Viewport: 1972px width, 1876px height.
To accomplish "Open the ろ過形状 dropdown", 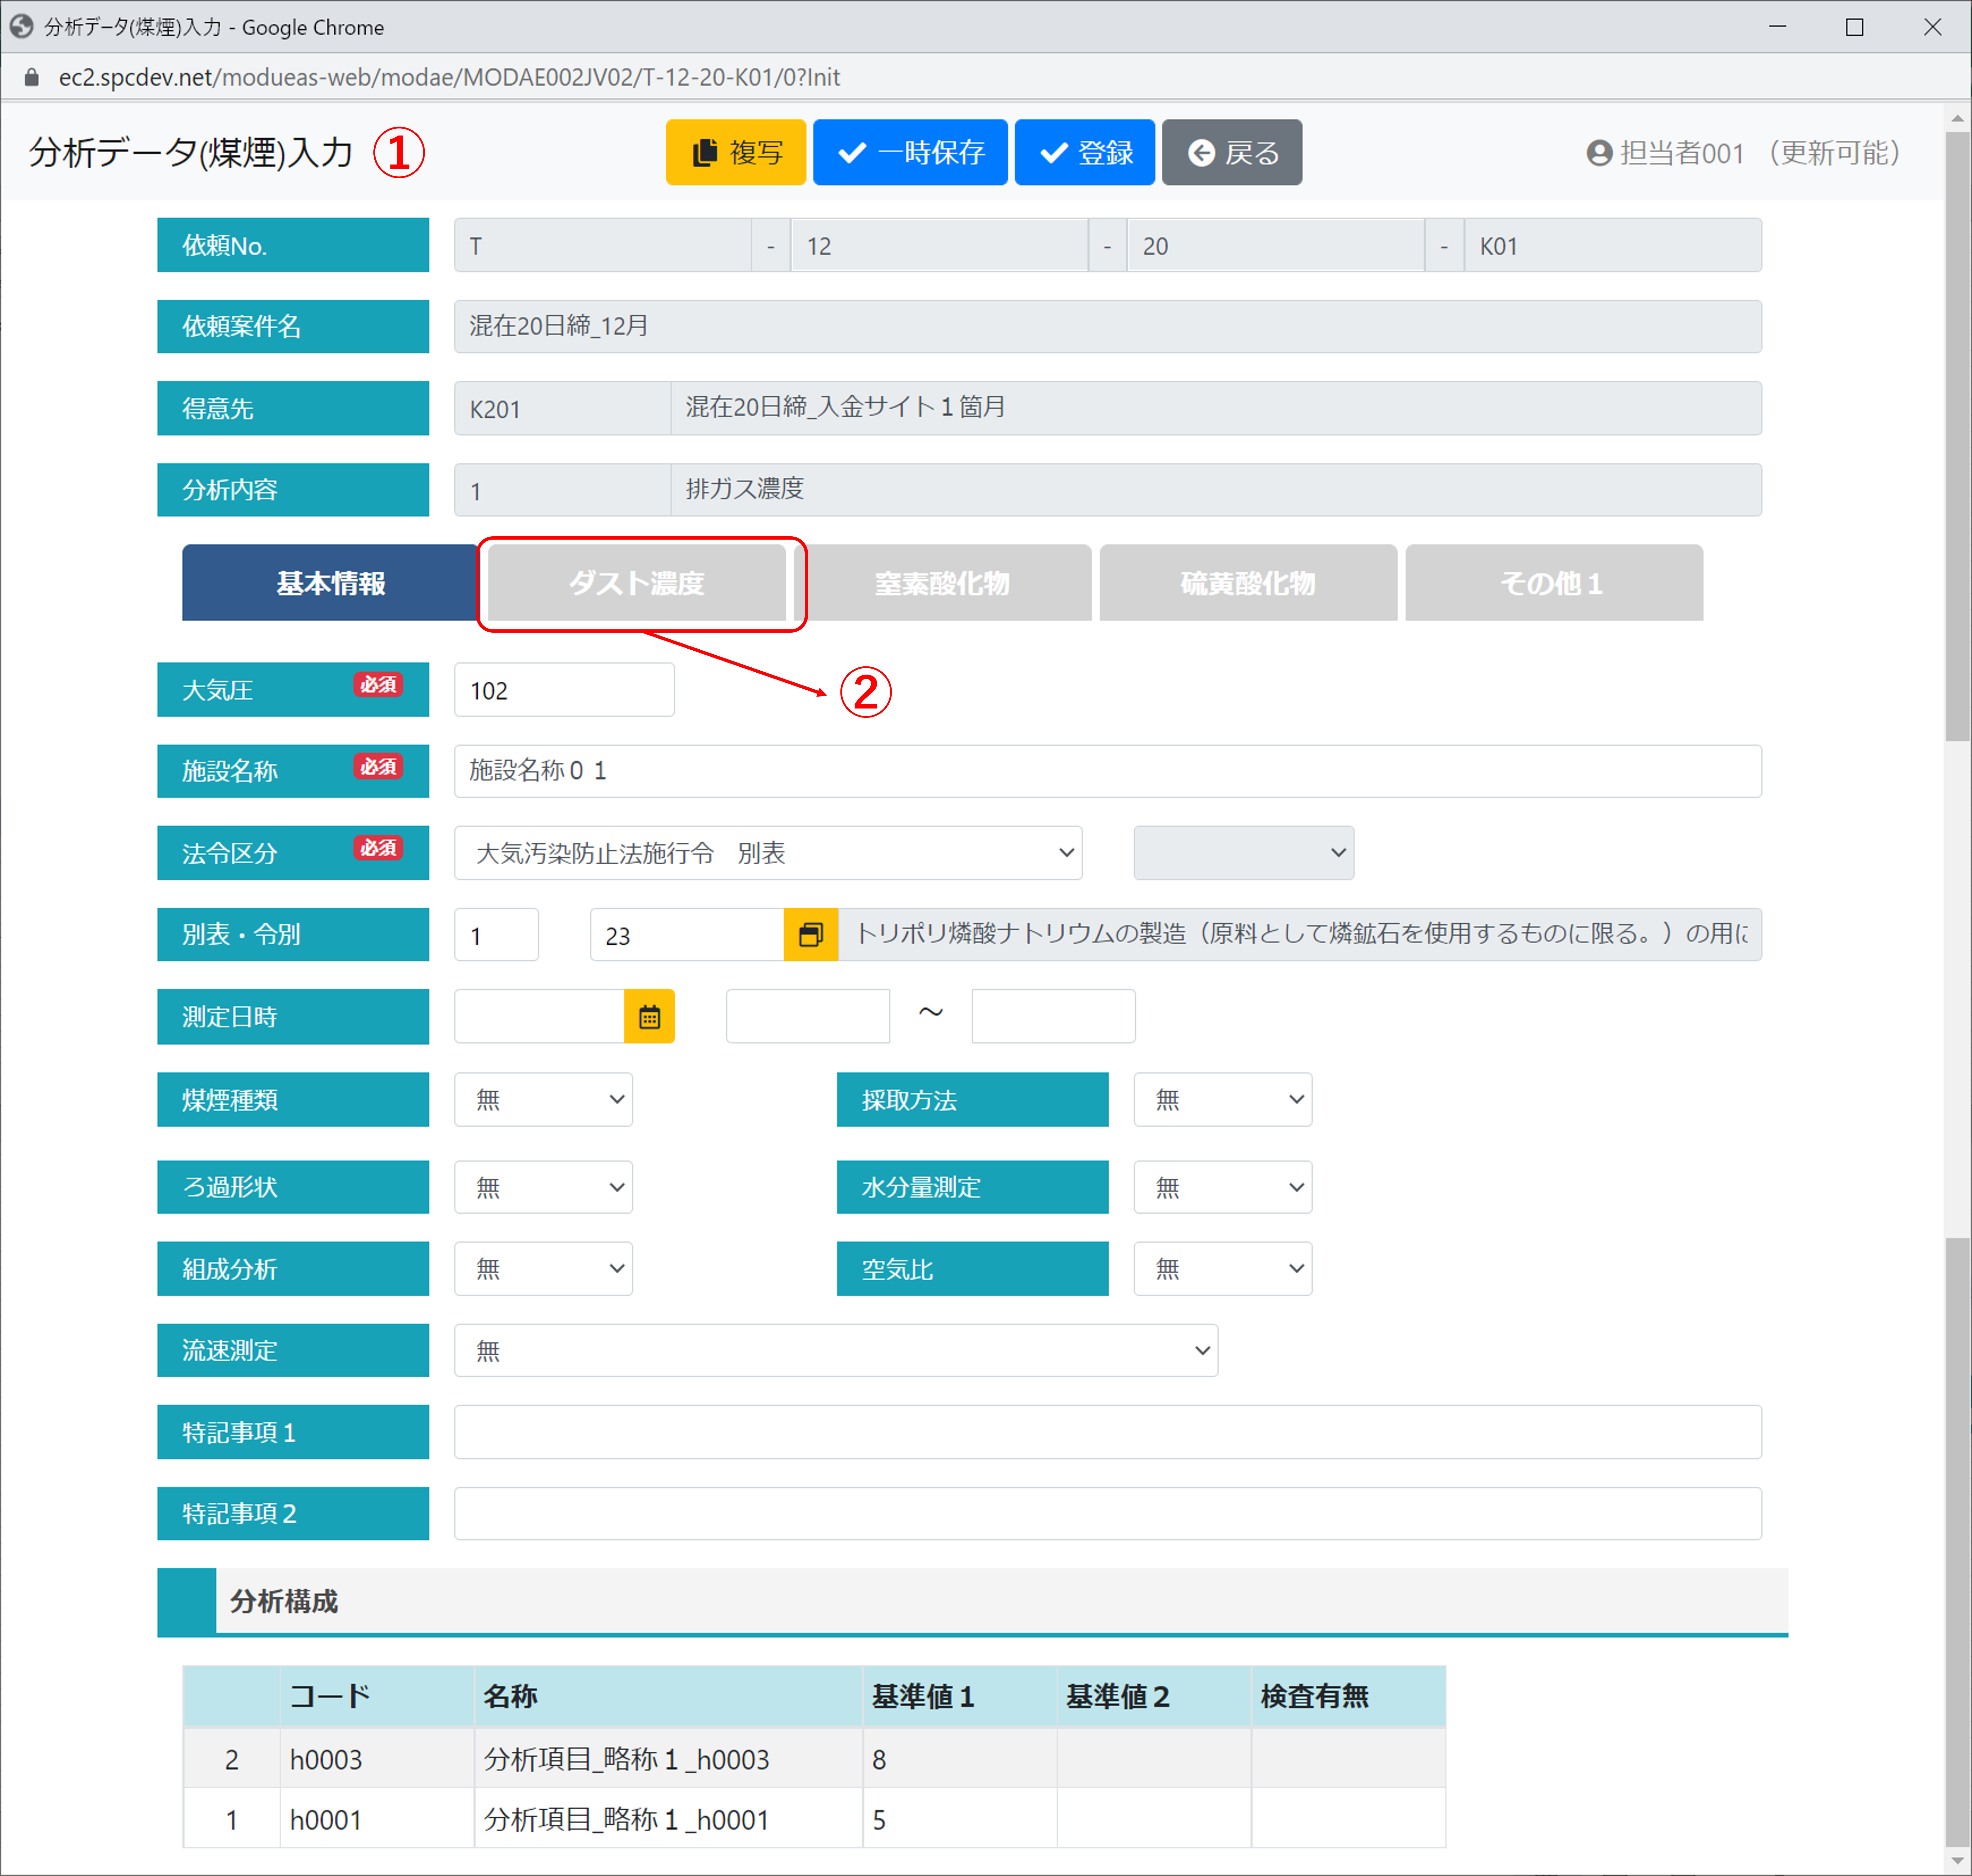I will 543,1187.
